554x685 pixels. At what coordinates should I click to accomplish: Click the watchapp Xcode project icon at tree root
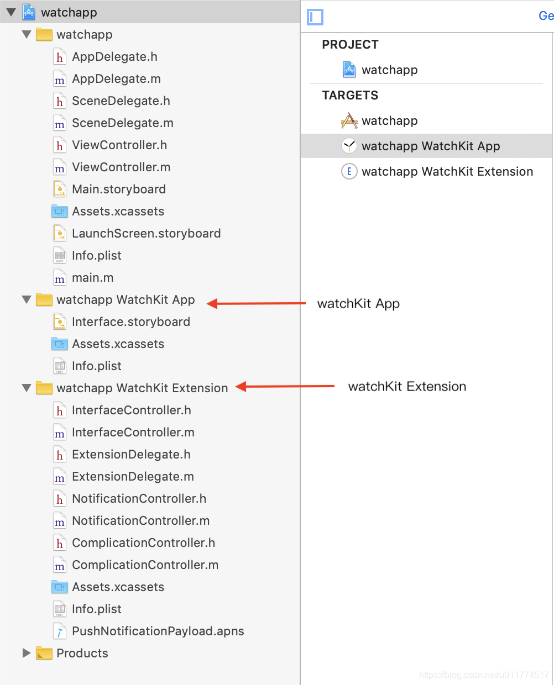click(x=29, y=12)
